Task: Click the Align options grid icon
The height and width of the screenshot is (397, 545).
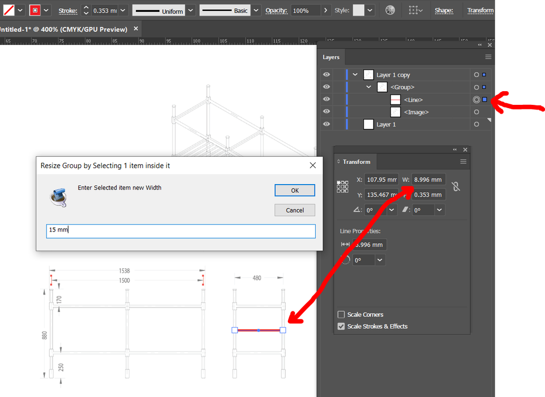Action: pos(414,10)
